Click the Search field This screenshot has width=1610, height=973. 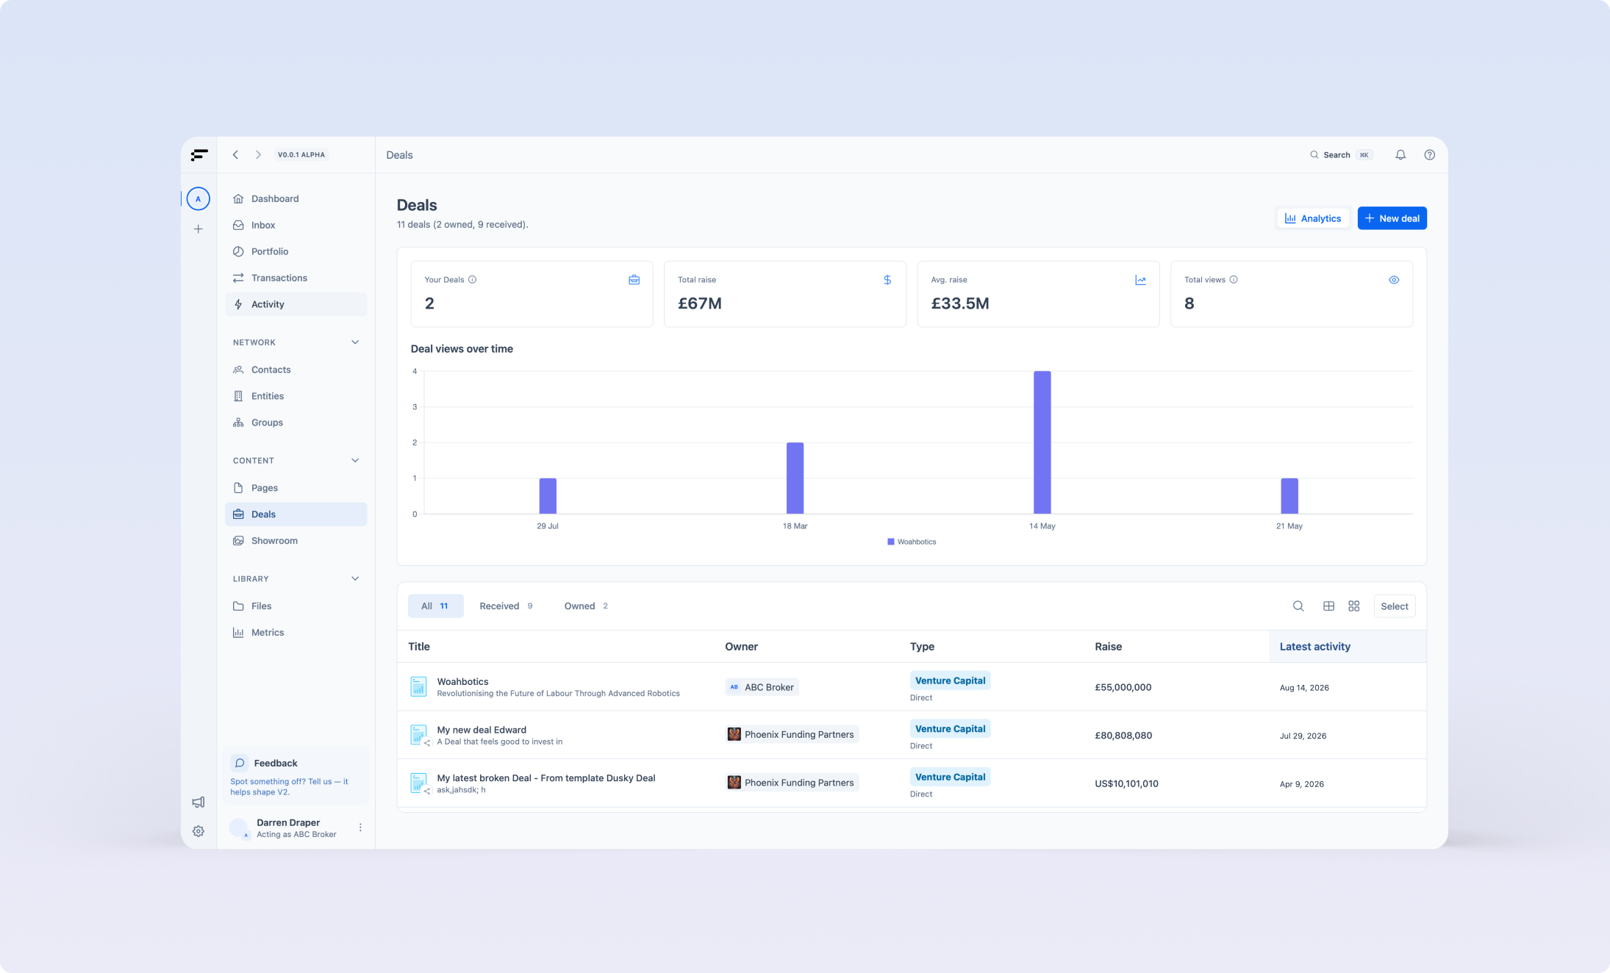[1341, 155]
